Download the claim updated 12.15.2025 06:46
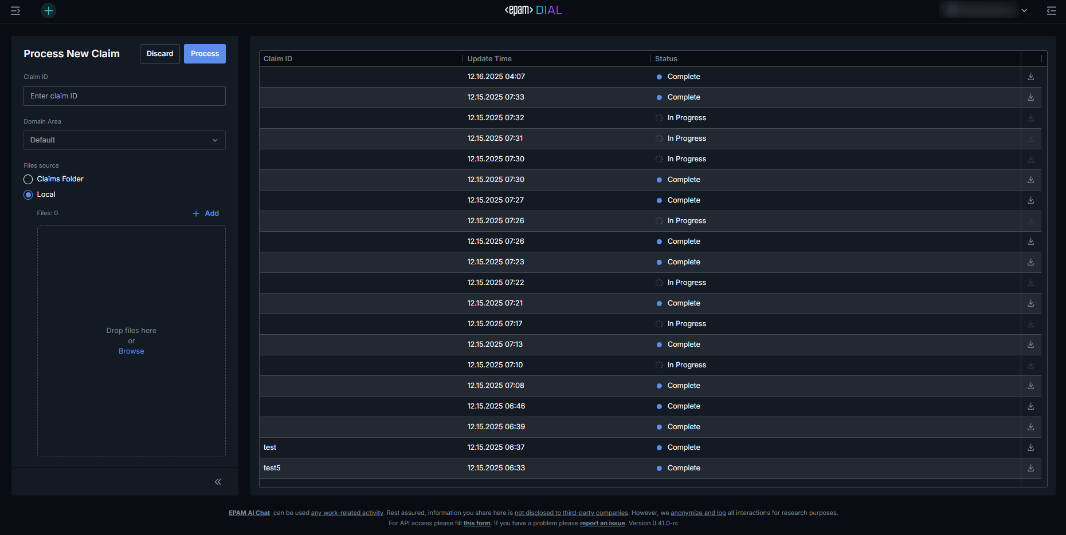This screenshot has height=535, width=1066. pos(1030,406)
